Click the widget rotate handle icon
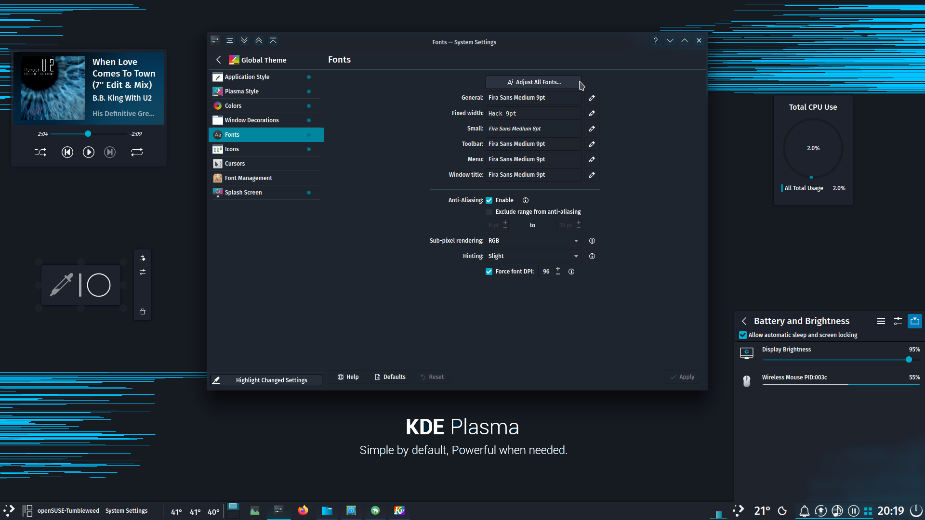925x520 pixels. pos(143,258)
